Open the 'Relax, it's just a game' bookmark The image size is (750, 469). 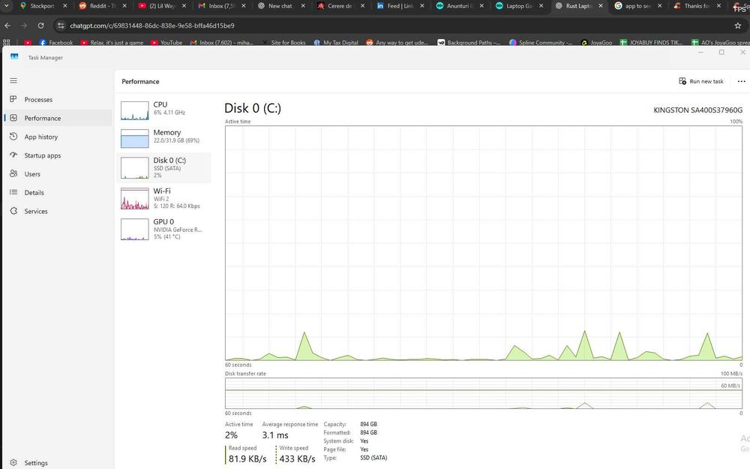[x=112, y=43]
